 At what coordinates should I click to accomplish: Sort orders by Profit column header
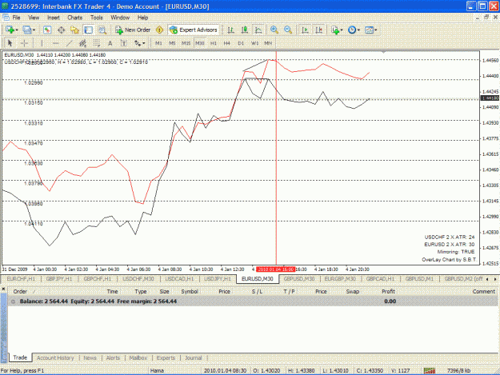(x=388, y=291)
